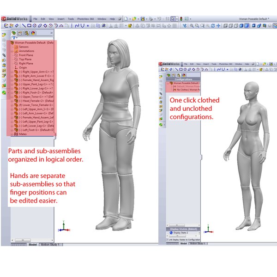Click the Wireframe display style icon
This screenshot has height=277, width=277.
coord(225,26)
